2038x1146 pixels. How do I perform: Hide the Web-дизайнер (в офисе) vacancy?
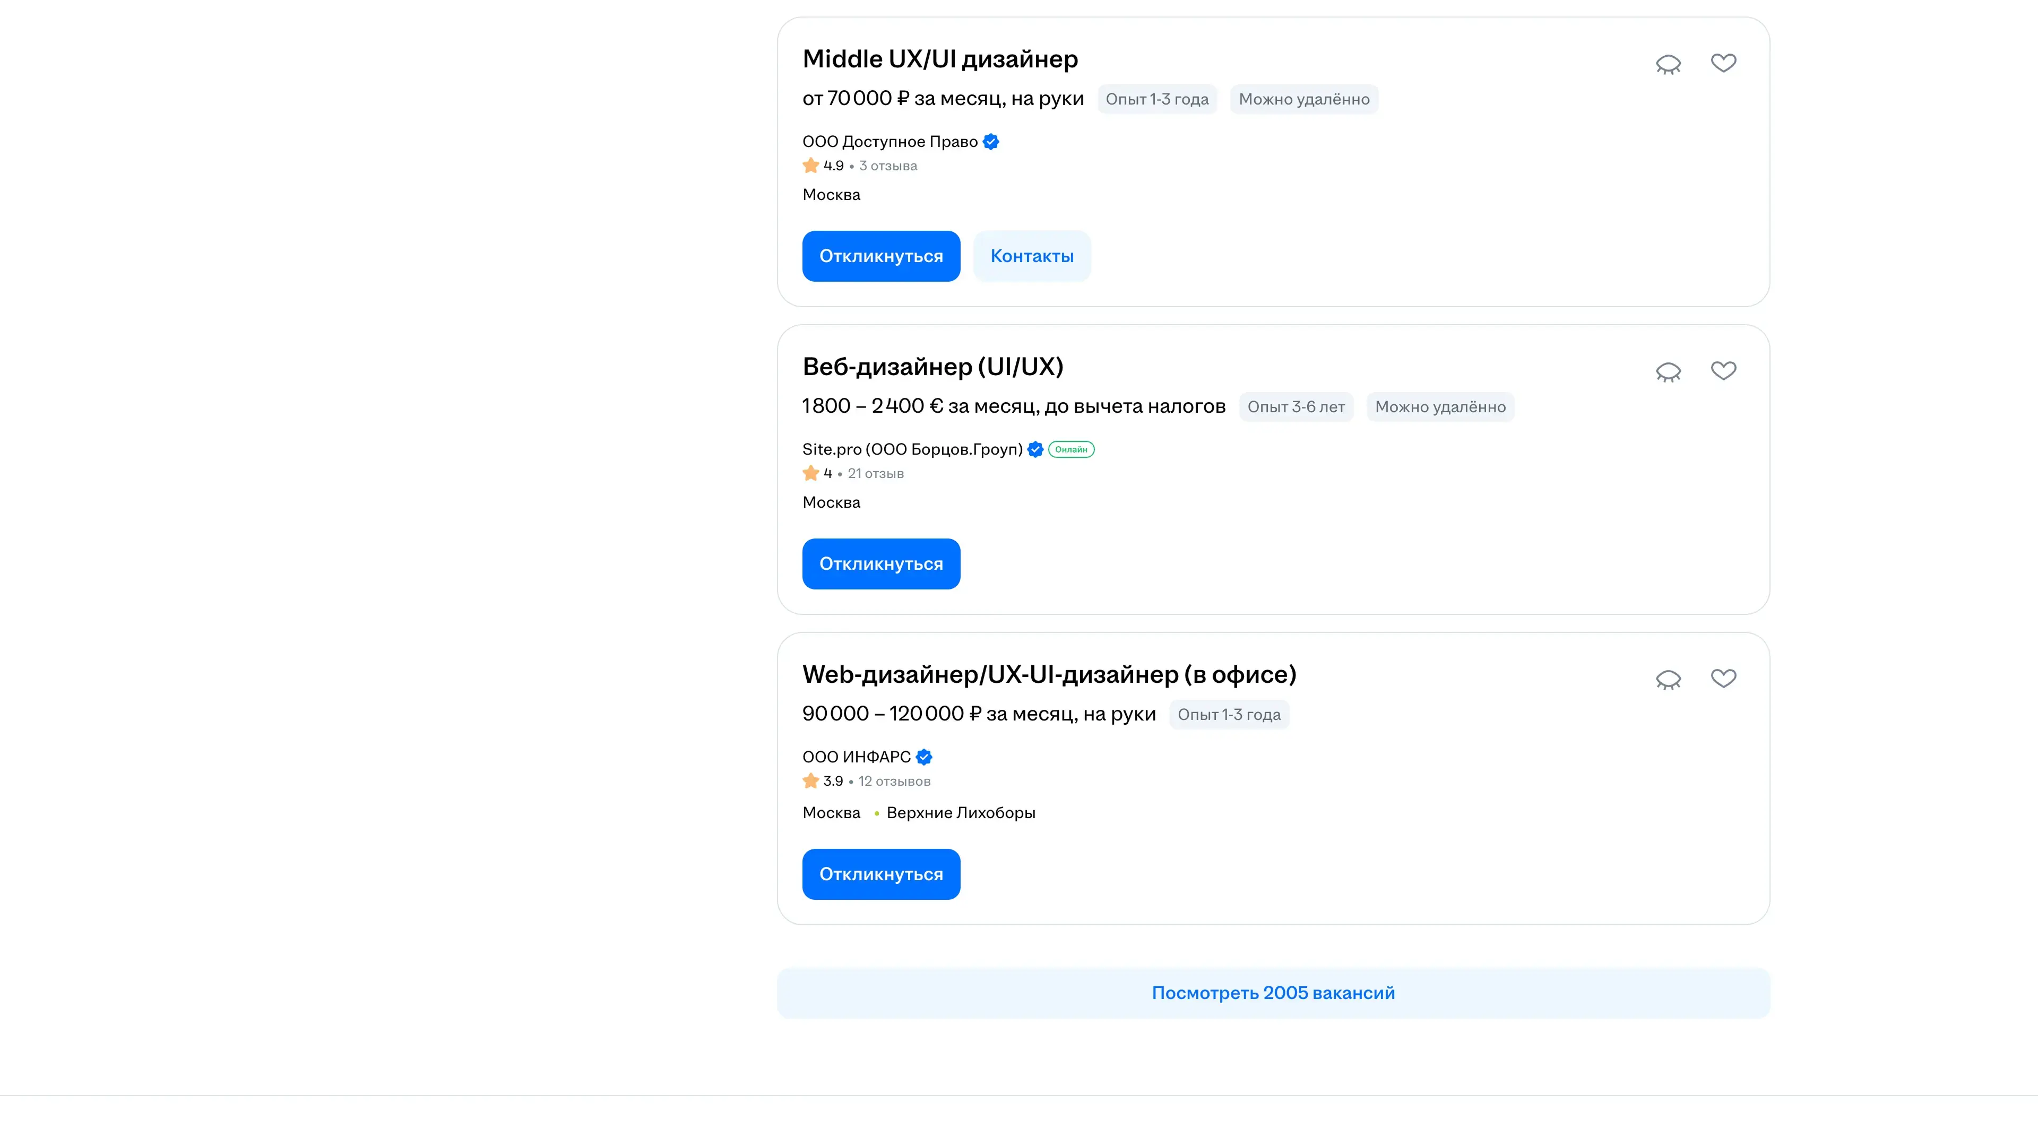(1668, 679)
